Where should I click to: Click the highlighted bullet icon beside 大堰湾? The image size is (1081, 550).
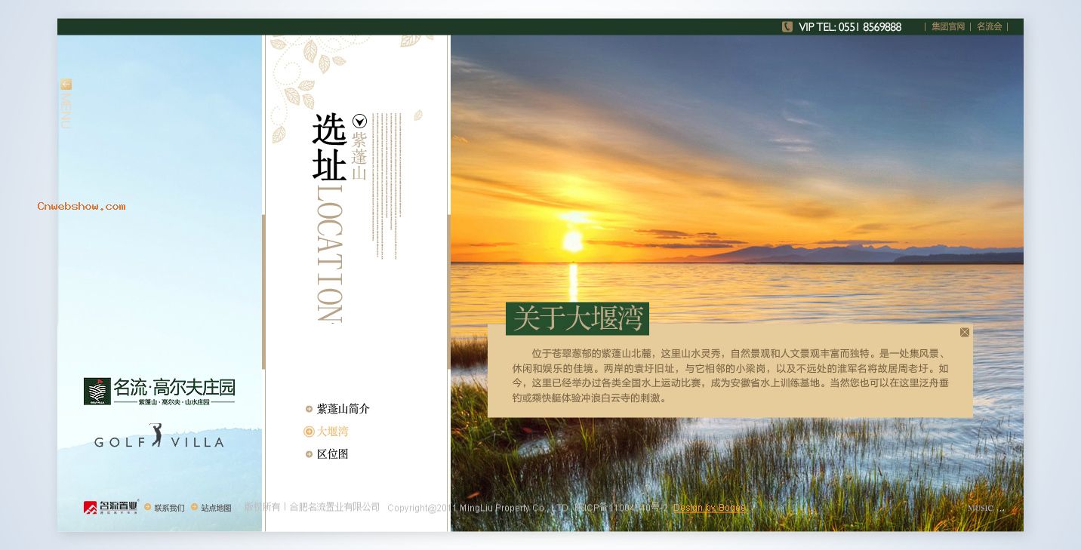pyautogui.click(x=309, y=432)
